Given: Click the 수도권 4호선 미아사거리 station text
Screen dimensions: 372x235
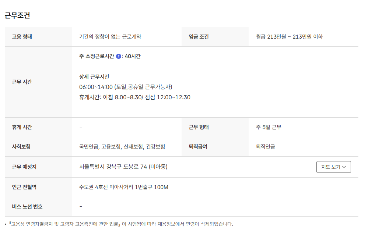Looking at the screenshot, I should pos(124,187).
